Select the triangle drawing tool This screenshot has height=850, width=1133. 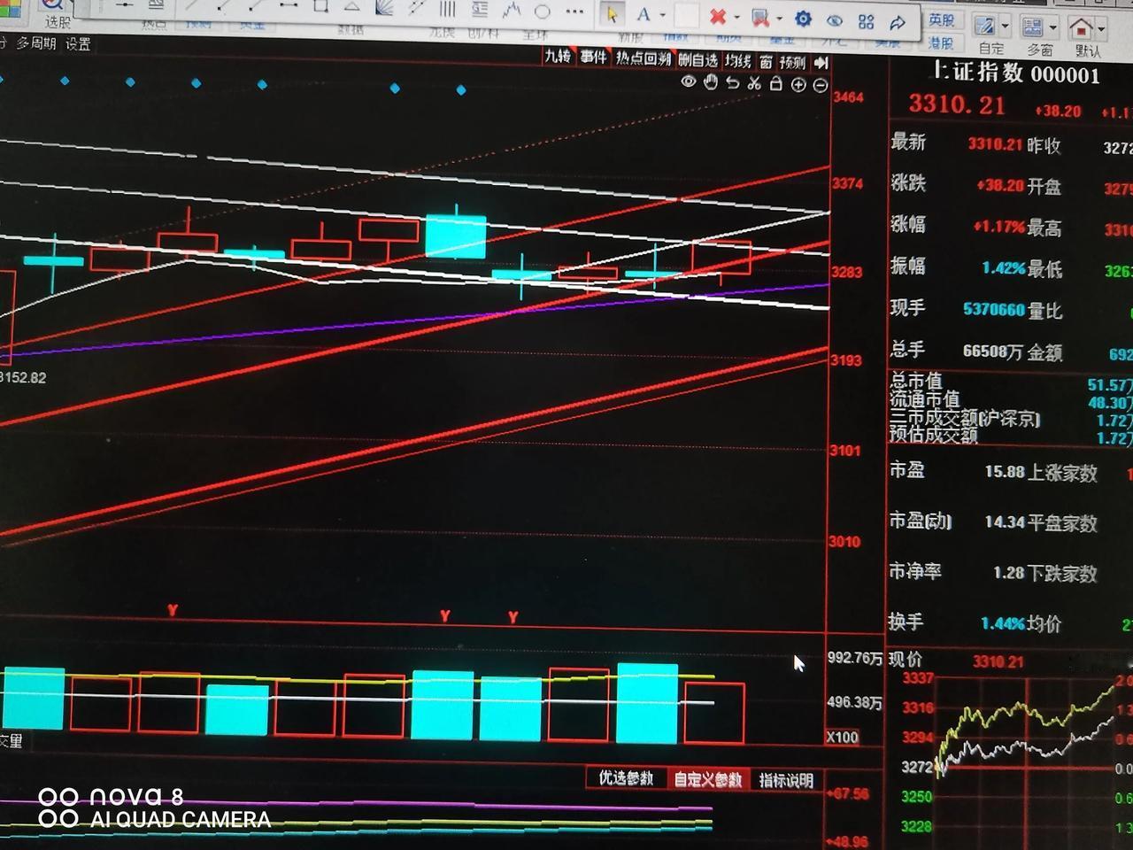coord(351,6)
